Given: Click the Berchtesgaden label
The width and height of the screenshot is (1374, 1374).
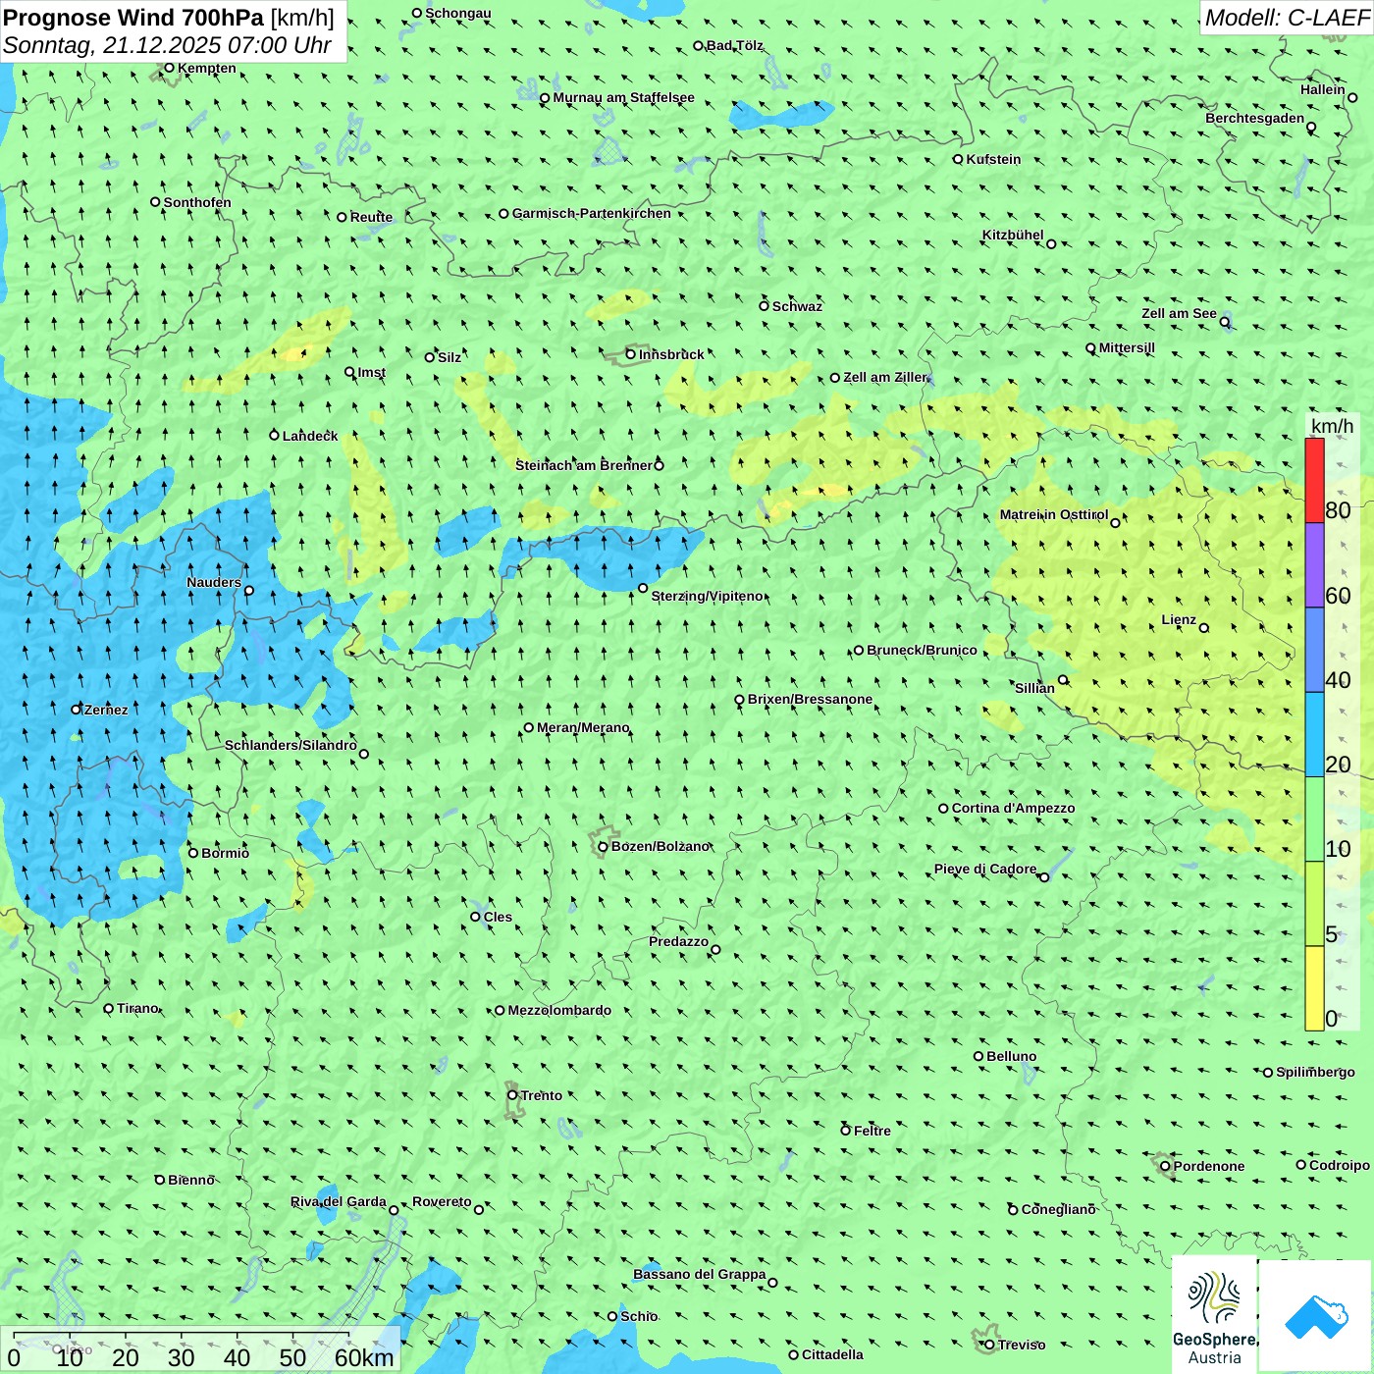Looking at the screenshot, I should 1254,118.
